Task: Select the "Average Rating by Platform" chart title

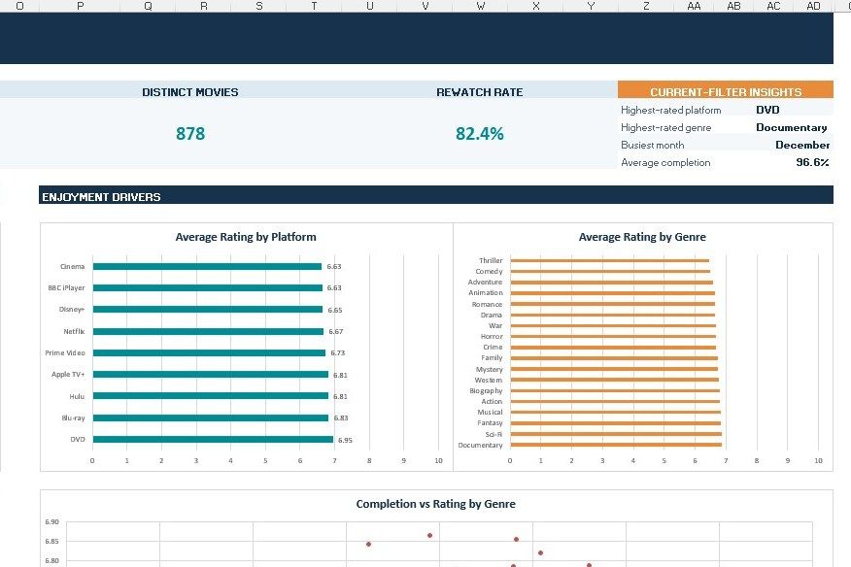Action: (x=246, y=237)
